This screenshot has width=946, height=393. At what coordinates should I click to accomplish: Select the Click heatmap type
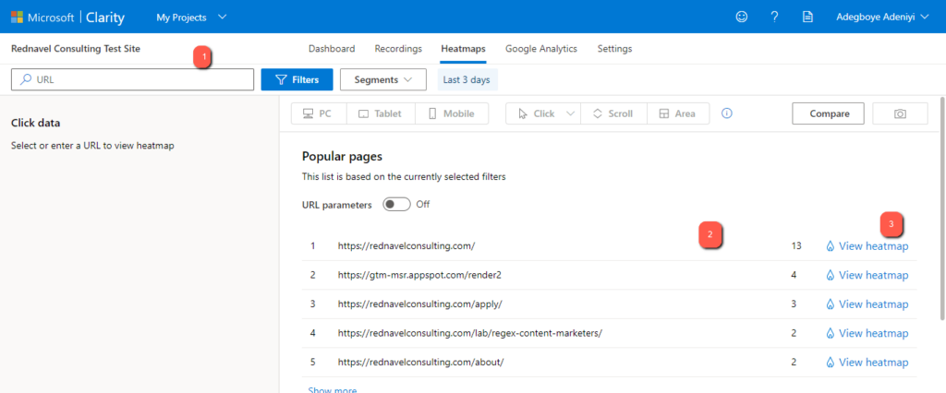click(x=536, y=113)
